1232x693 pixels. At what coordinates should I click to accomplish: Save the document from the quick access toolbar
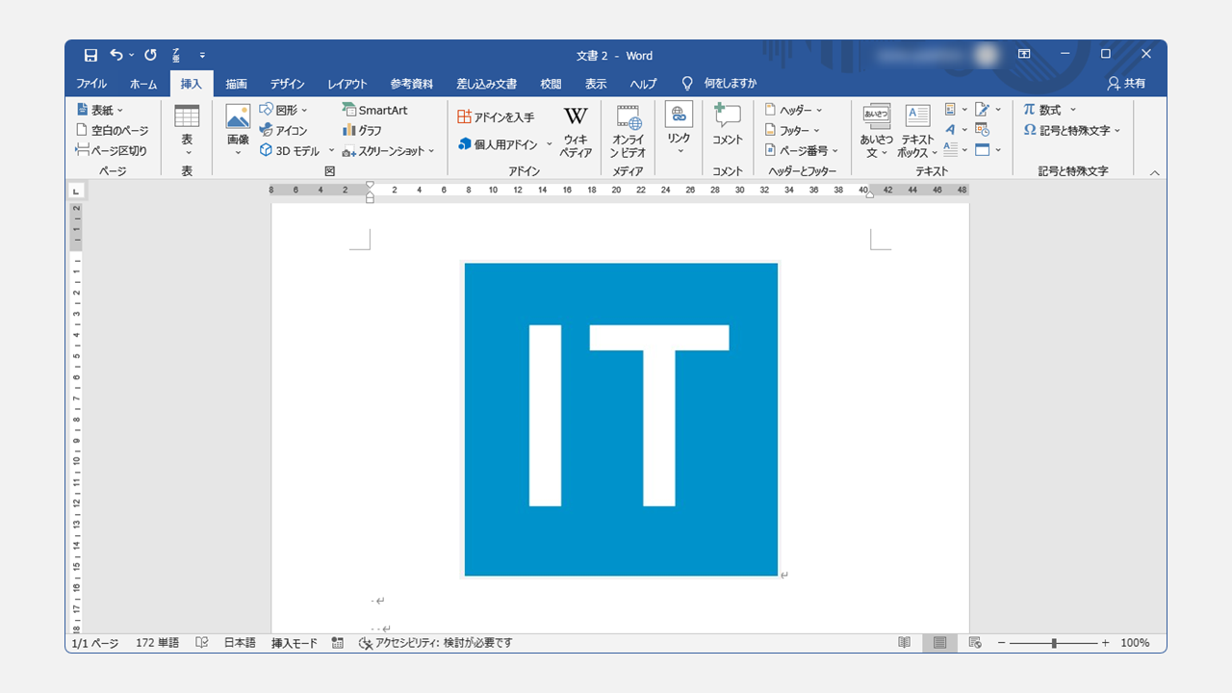(90, 55)
